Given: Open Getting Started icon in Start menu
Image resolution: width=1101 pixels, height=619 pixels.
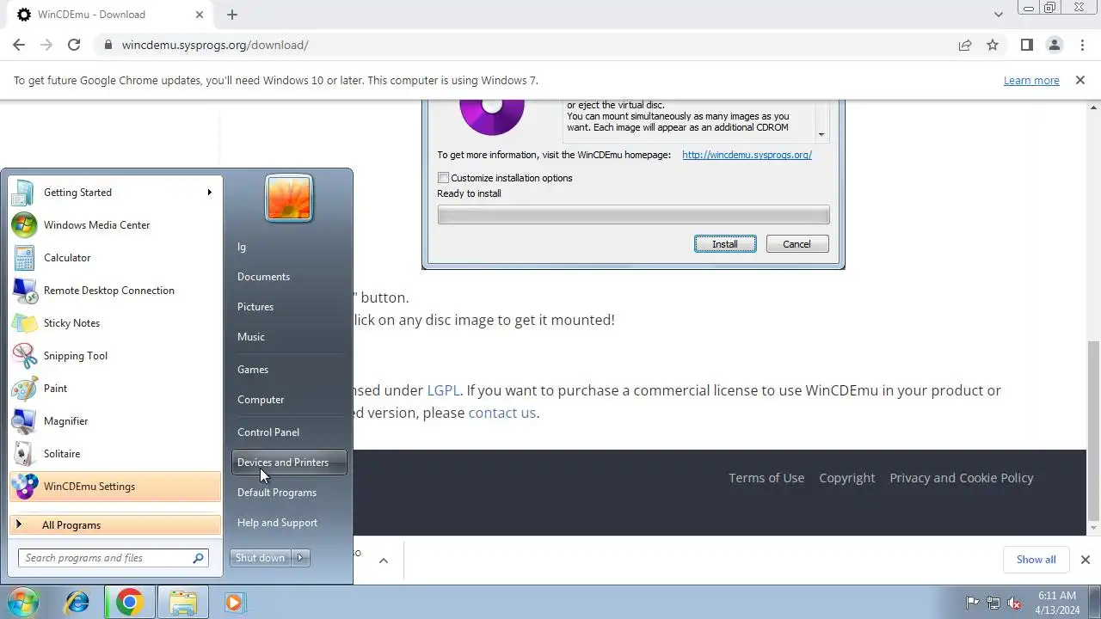Looking at the screenshot, I should pyautogui.click(x=24, y=193).
